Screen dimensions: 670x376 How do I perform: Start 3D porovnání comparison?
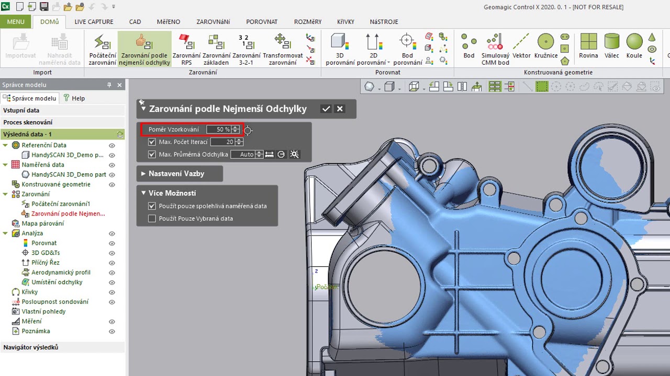339,50
